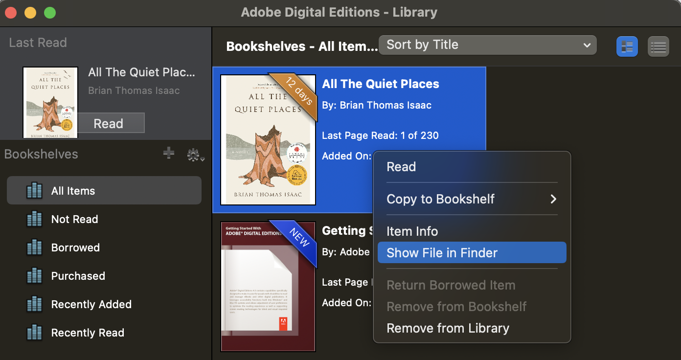Expand the Copy to Bookshelf submenu
The height and width of the screenshot is (360, 681).
pyautogui.click(x=472, y=199)
